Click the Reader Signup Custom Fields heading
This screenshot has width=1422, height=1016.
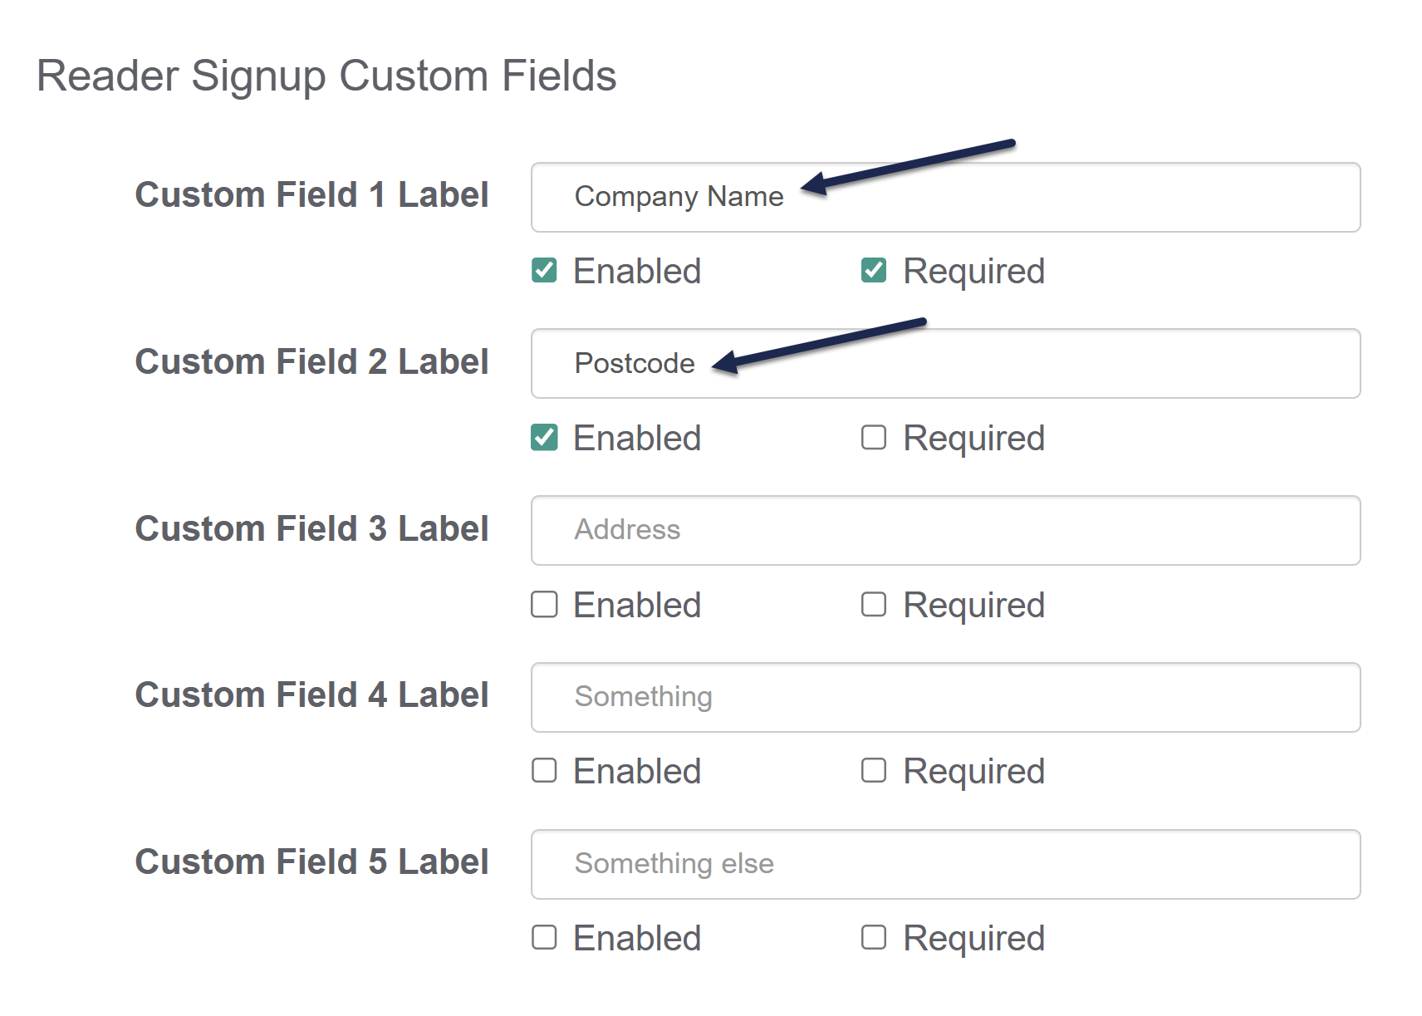[326, 76]
